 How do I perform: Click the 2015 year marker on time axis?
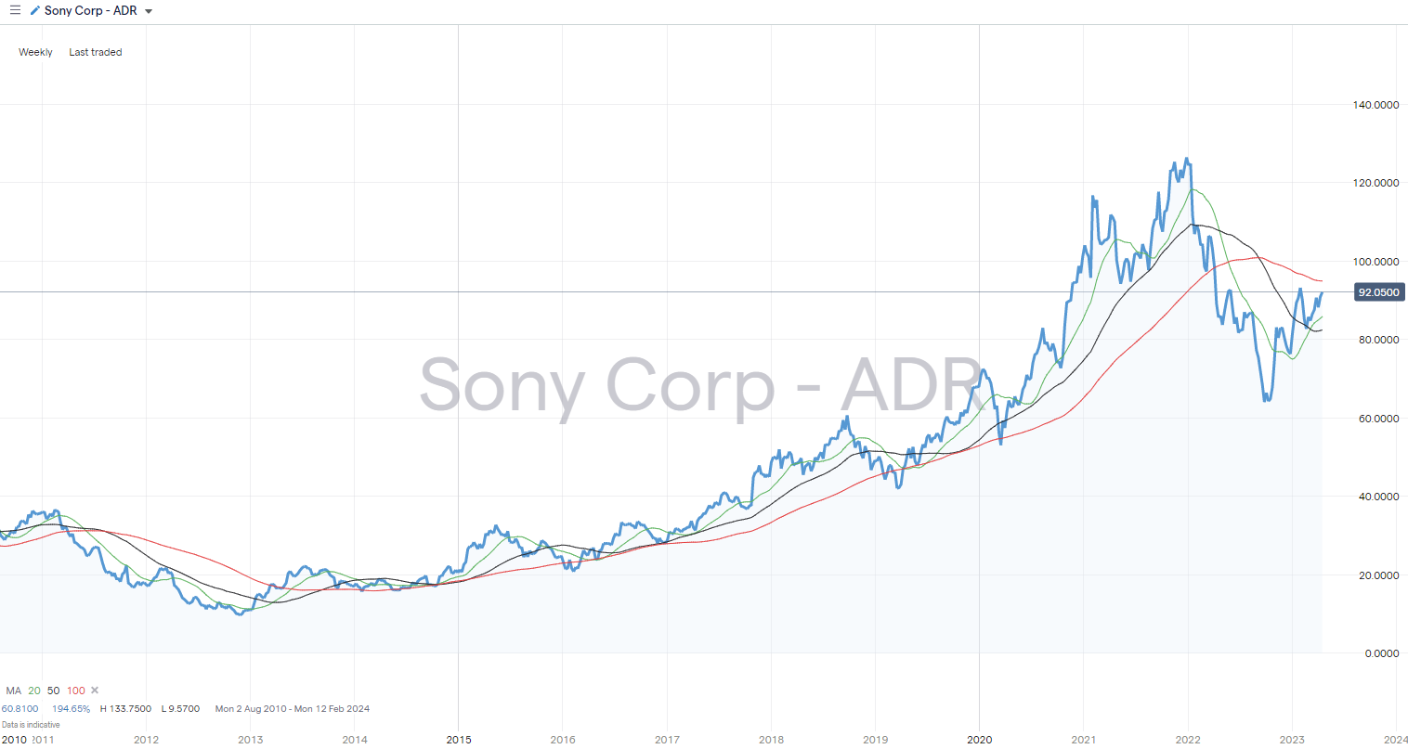click(x=458, y=740)
